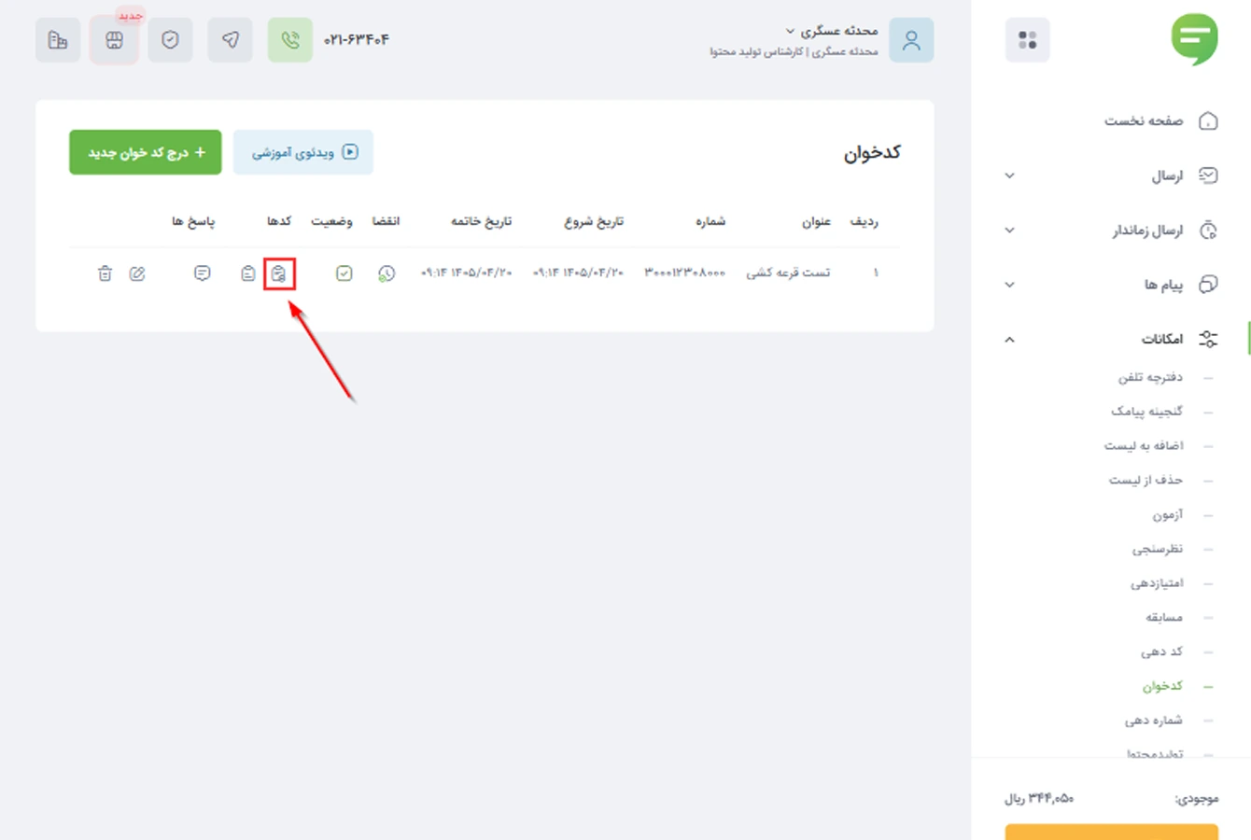Open the paper plane send icon
Screen dimensions: 1251x840
click(230, 40)
